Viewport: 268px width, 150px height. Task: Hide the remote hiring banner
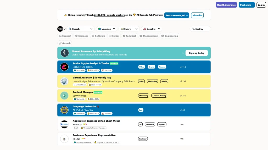(x=197, y=15)
